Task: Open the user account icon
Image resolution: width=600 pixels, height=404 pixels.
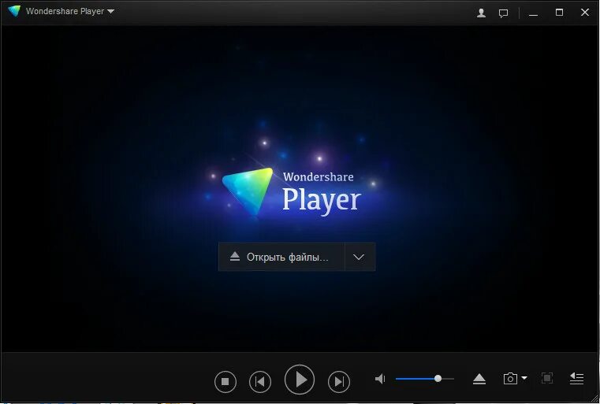Action: [x=481, y=13]
